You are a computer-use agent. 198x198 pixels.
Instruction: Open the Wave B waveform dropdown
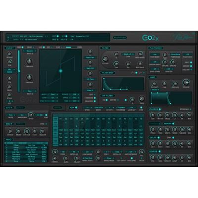pyautogui.click(x=30, y=91)
